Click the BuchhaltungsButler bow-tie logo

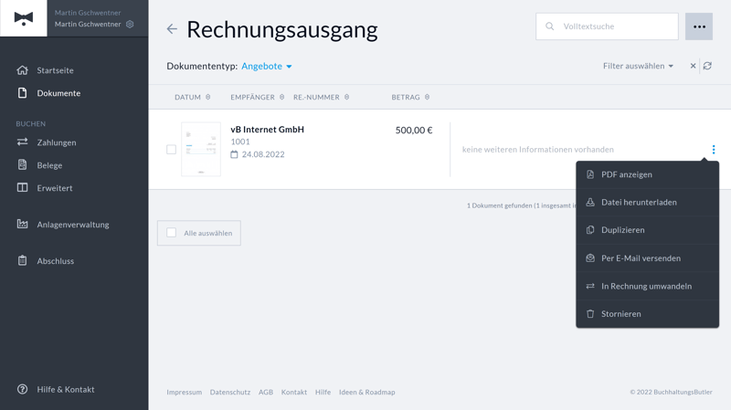point(24,18)
